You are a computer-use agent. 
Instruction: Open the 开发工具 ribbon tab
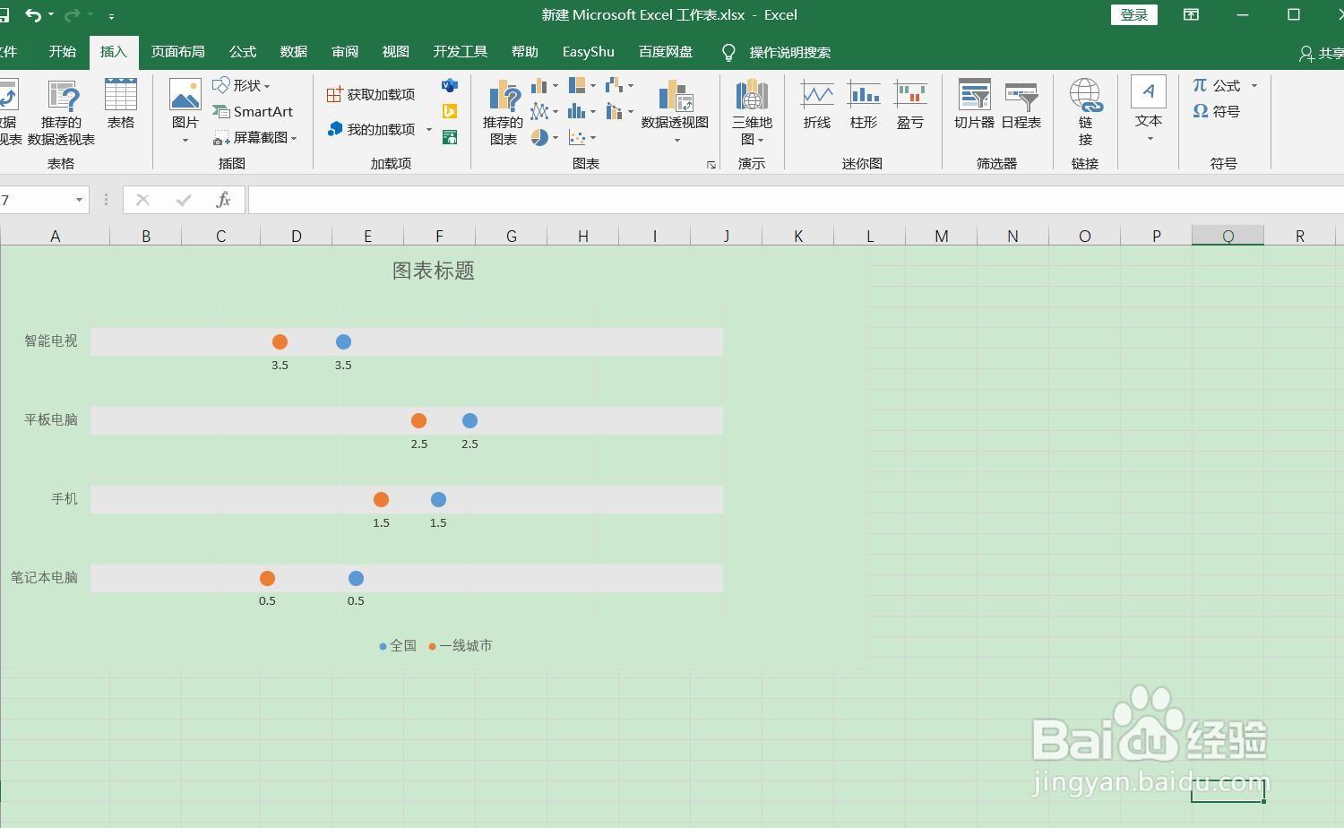click(x=460, y=52)
